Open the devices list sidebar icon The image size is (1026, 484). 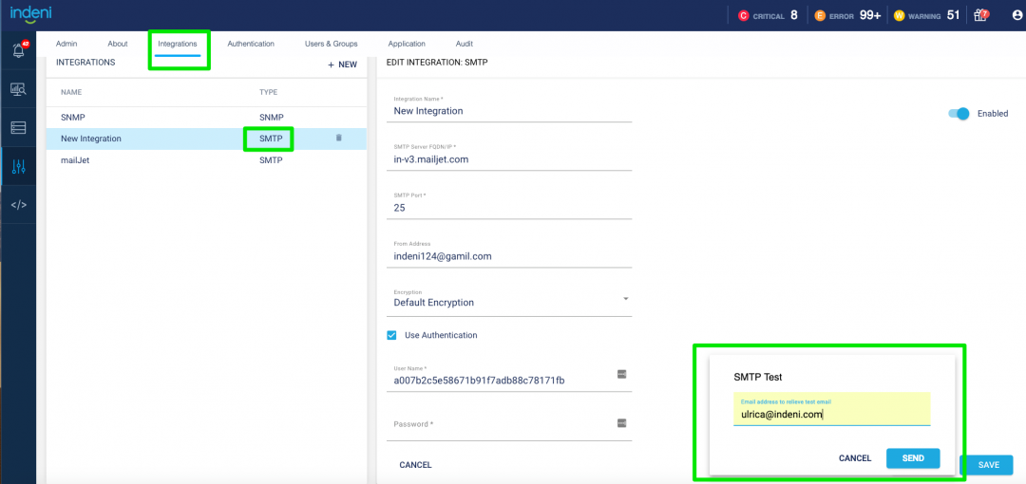(18, 127)
